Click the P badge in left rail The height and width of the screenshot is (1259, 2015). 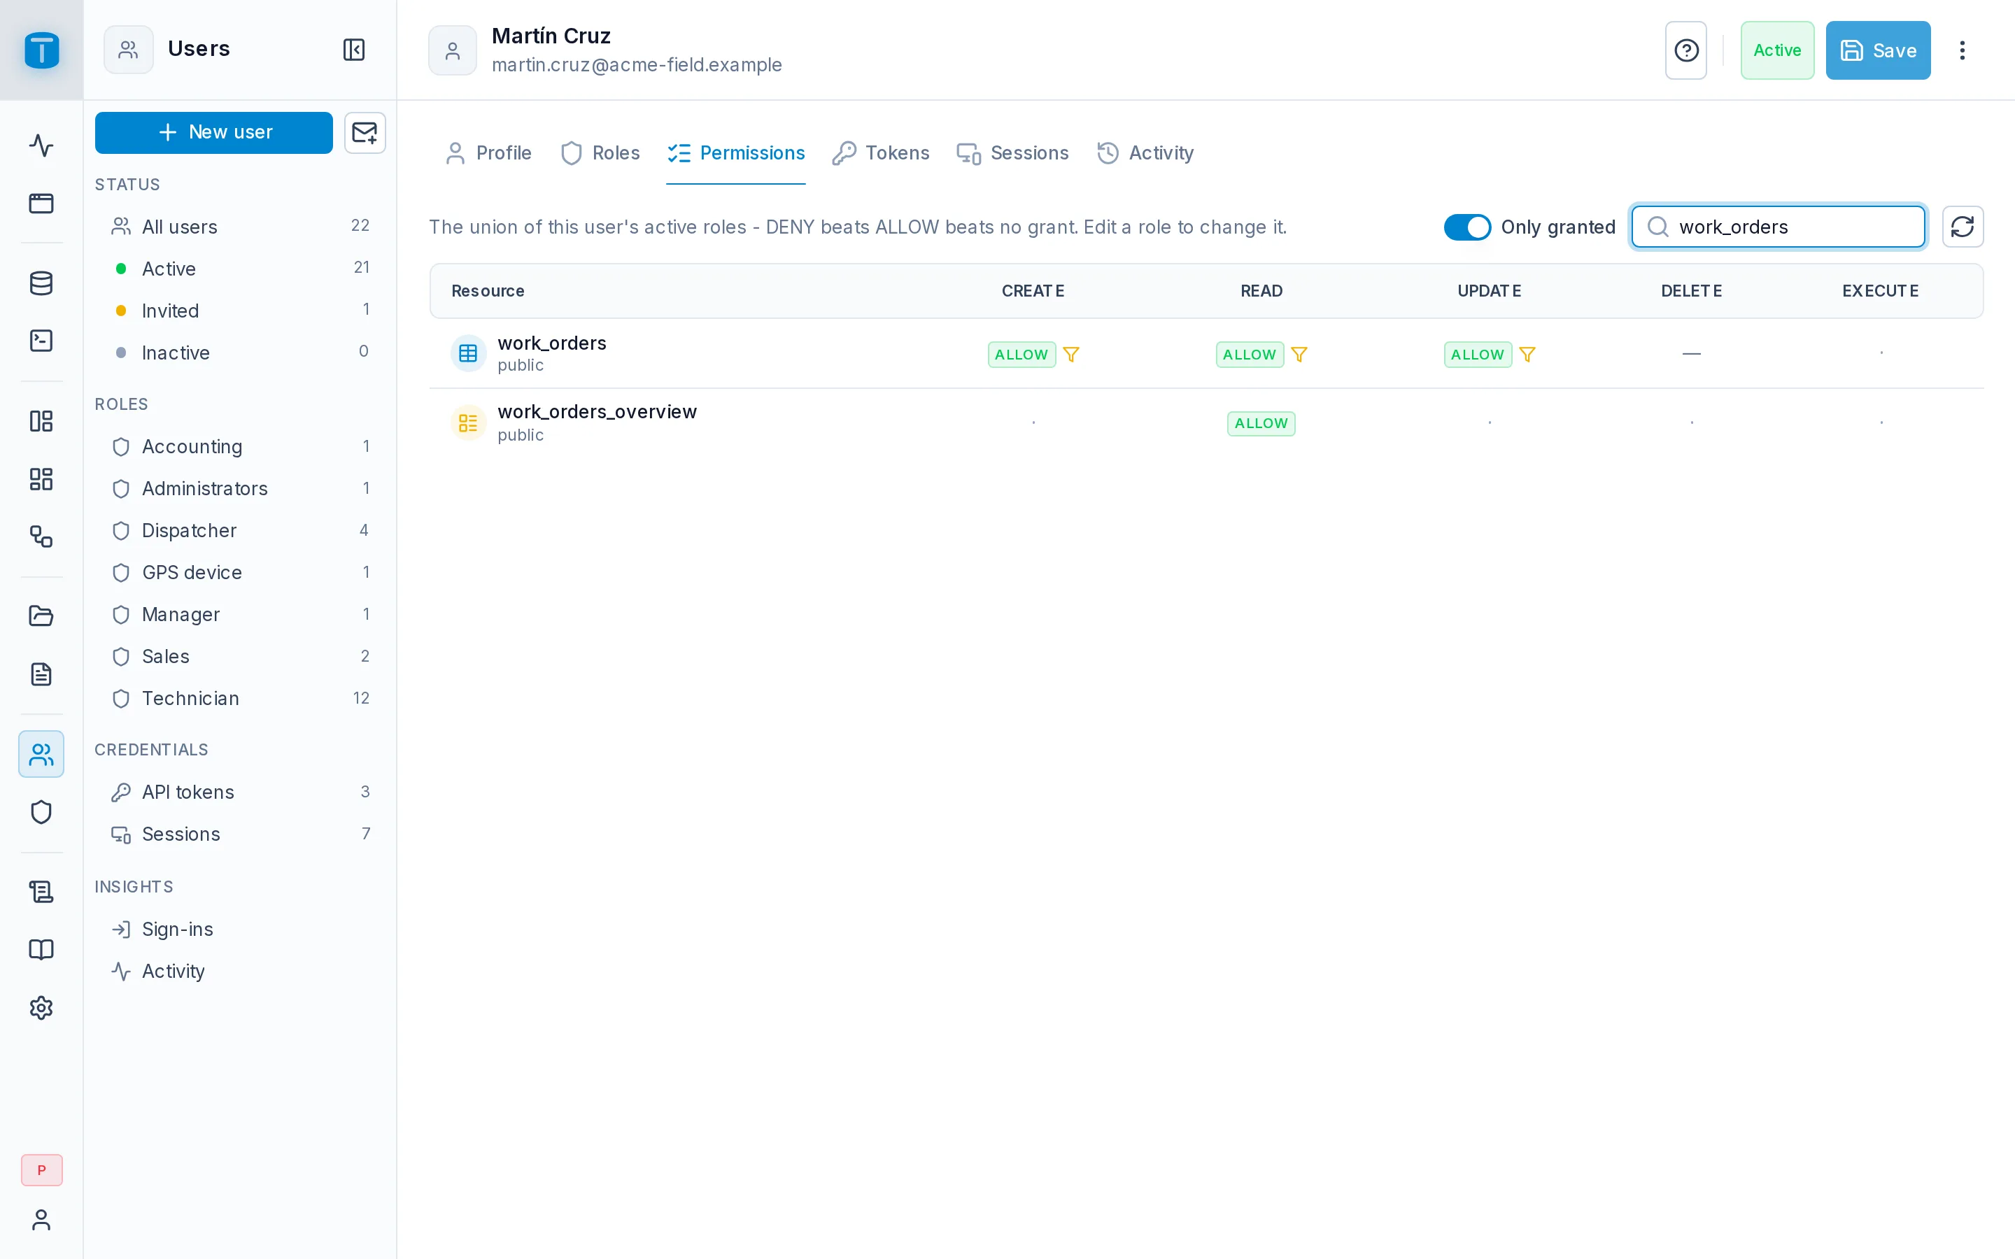pyautogui.click(x=42, y=1170)
